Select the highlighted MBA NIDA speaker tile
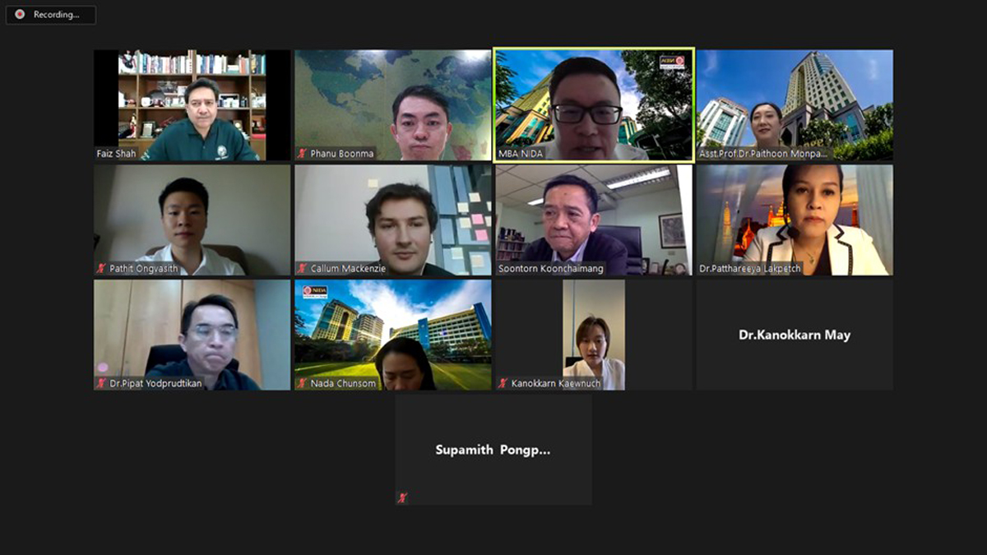987x555 pixels. (594, 104)
